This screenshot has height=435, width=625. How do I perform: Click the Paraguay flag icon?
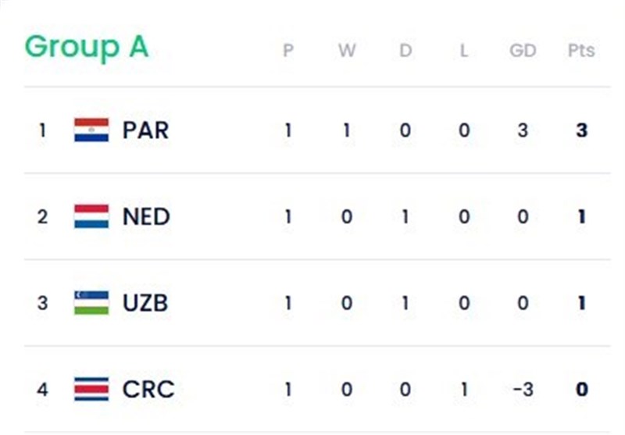tap(91, 130)
